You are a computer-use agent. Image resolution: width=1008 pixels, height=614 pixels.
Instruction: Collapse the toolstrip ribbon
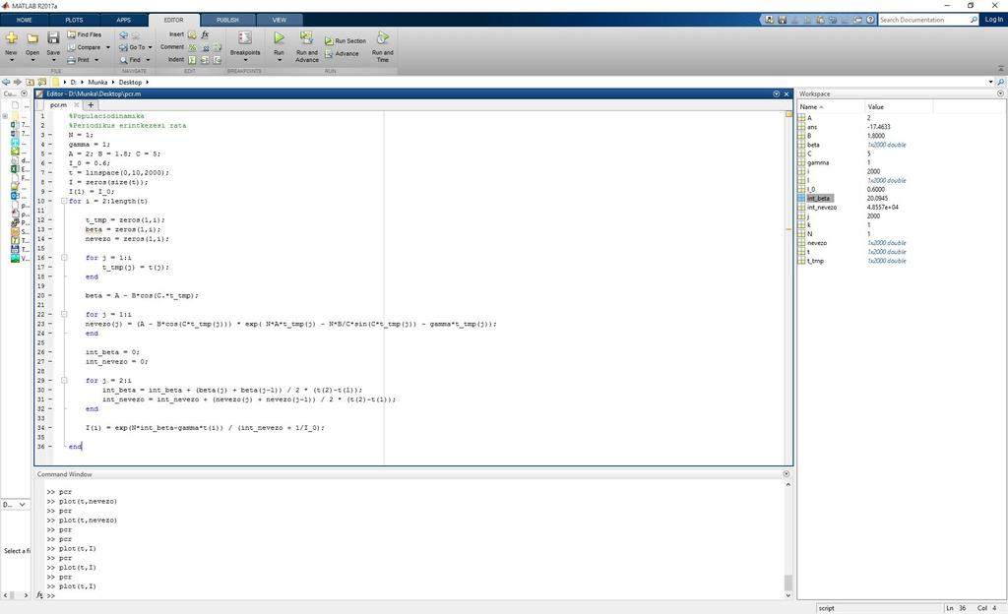(1001, 69)
